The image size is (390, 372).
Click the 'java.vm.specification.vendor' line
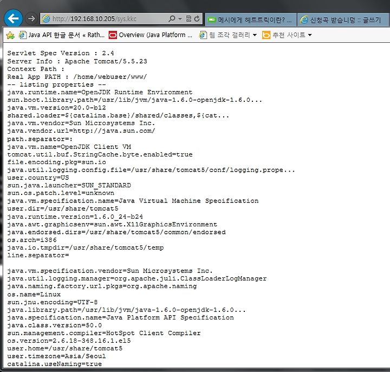pyautogui.click(x=110, y=271)
